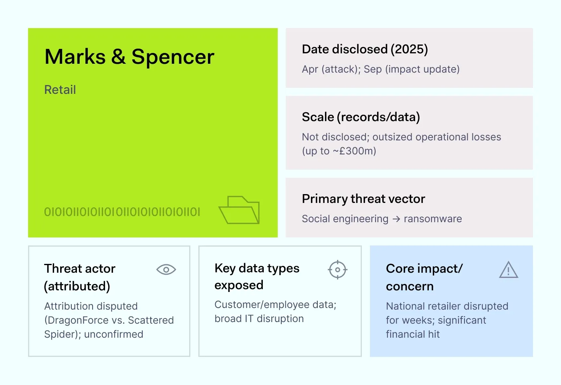Click the folder icon in green panel
The height and width of the screenshot is (385, 561).
coord(239,210)
